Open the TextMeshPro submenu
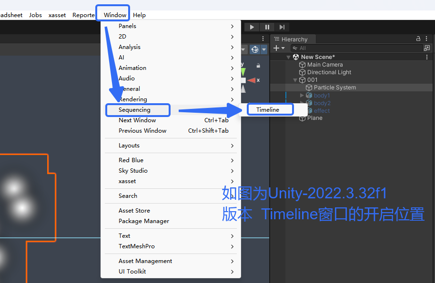The width and height of the screenshot is (435, 283). 171,246
